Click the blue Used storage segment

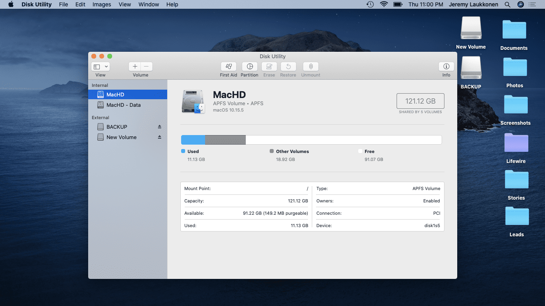click(193, 140)
